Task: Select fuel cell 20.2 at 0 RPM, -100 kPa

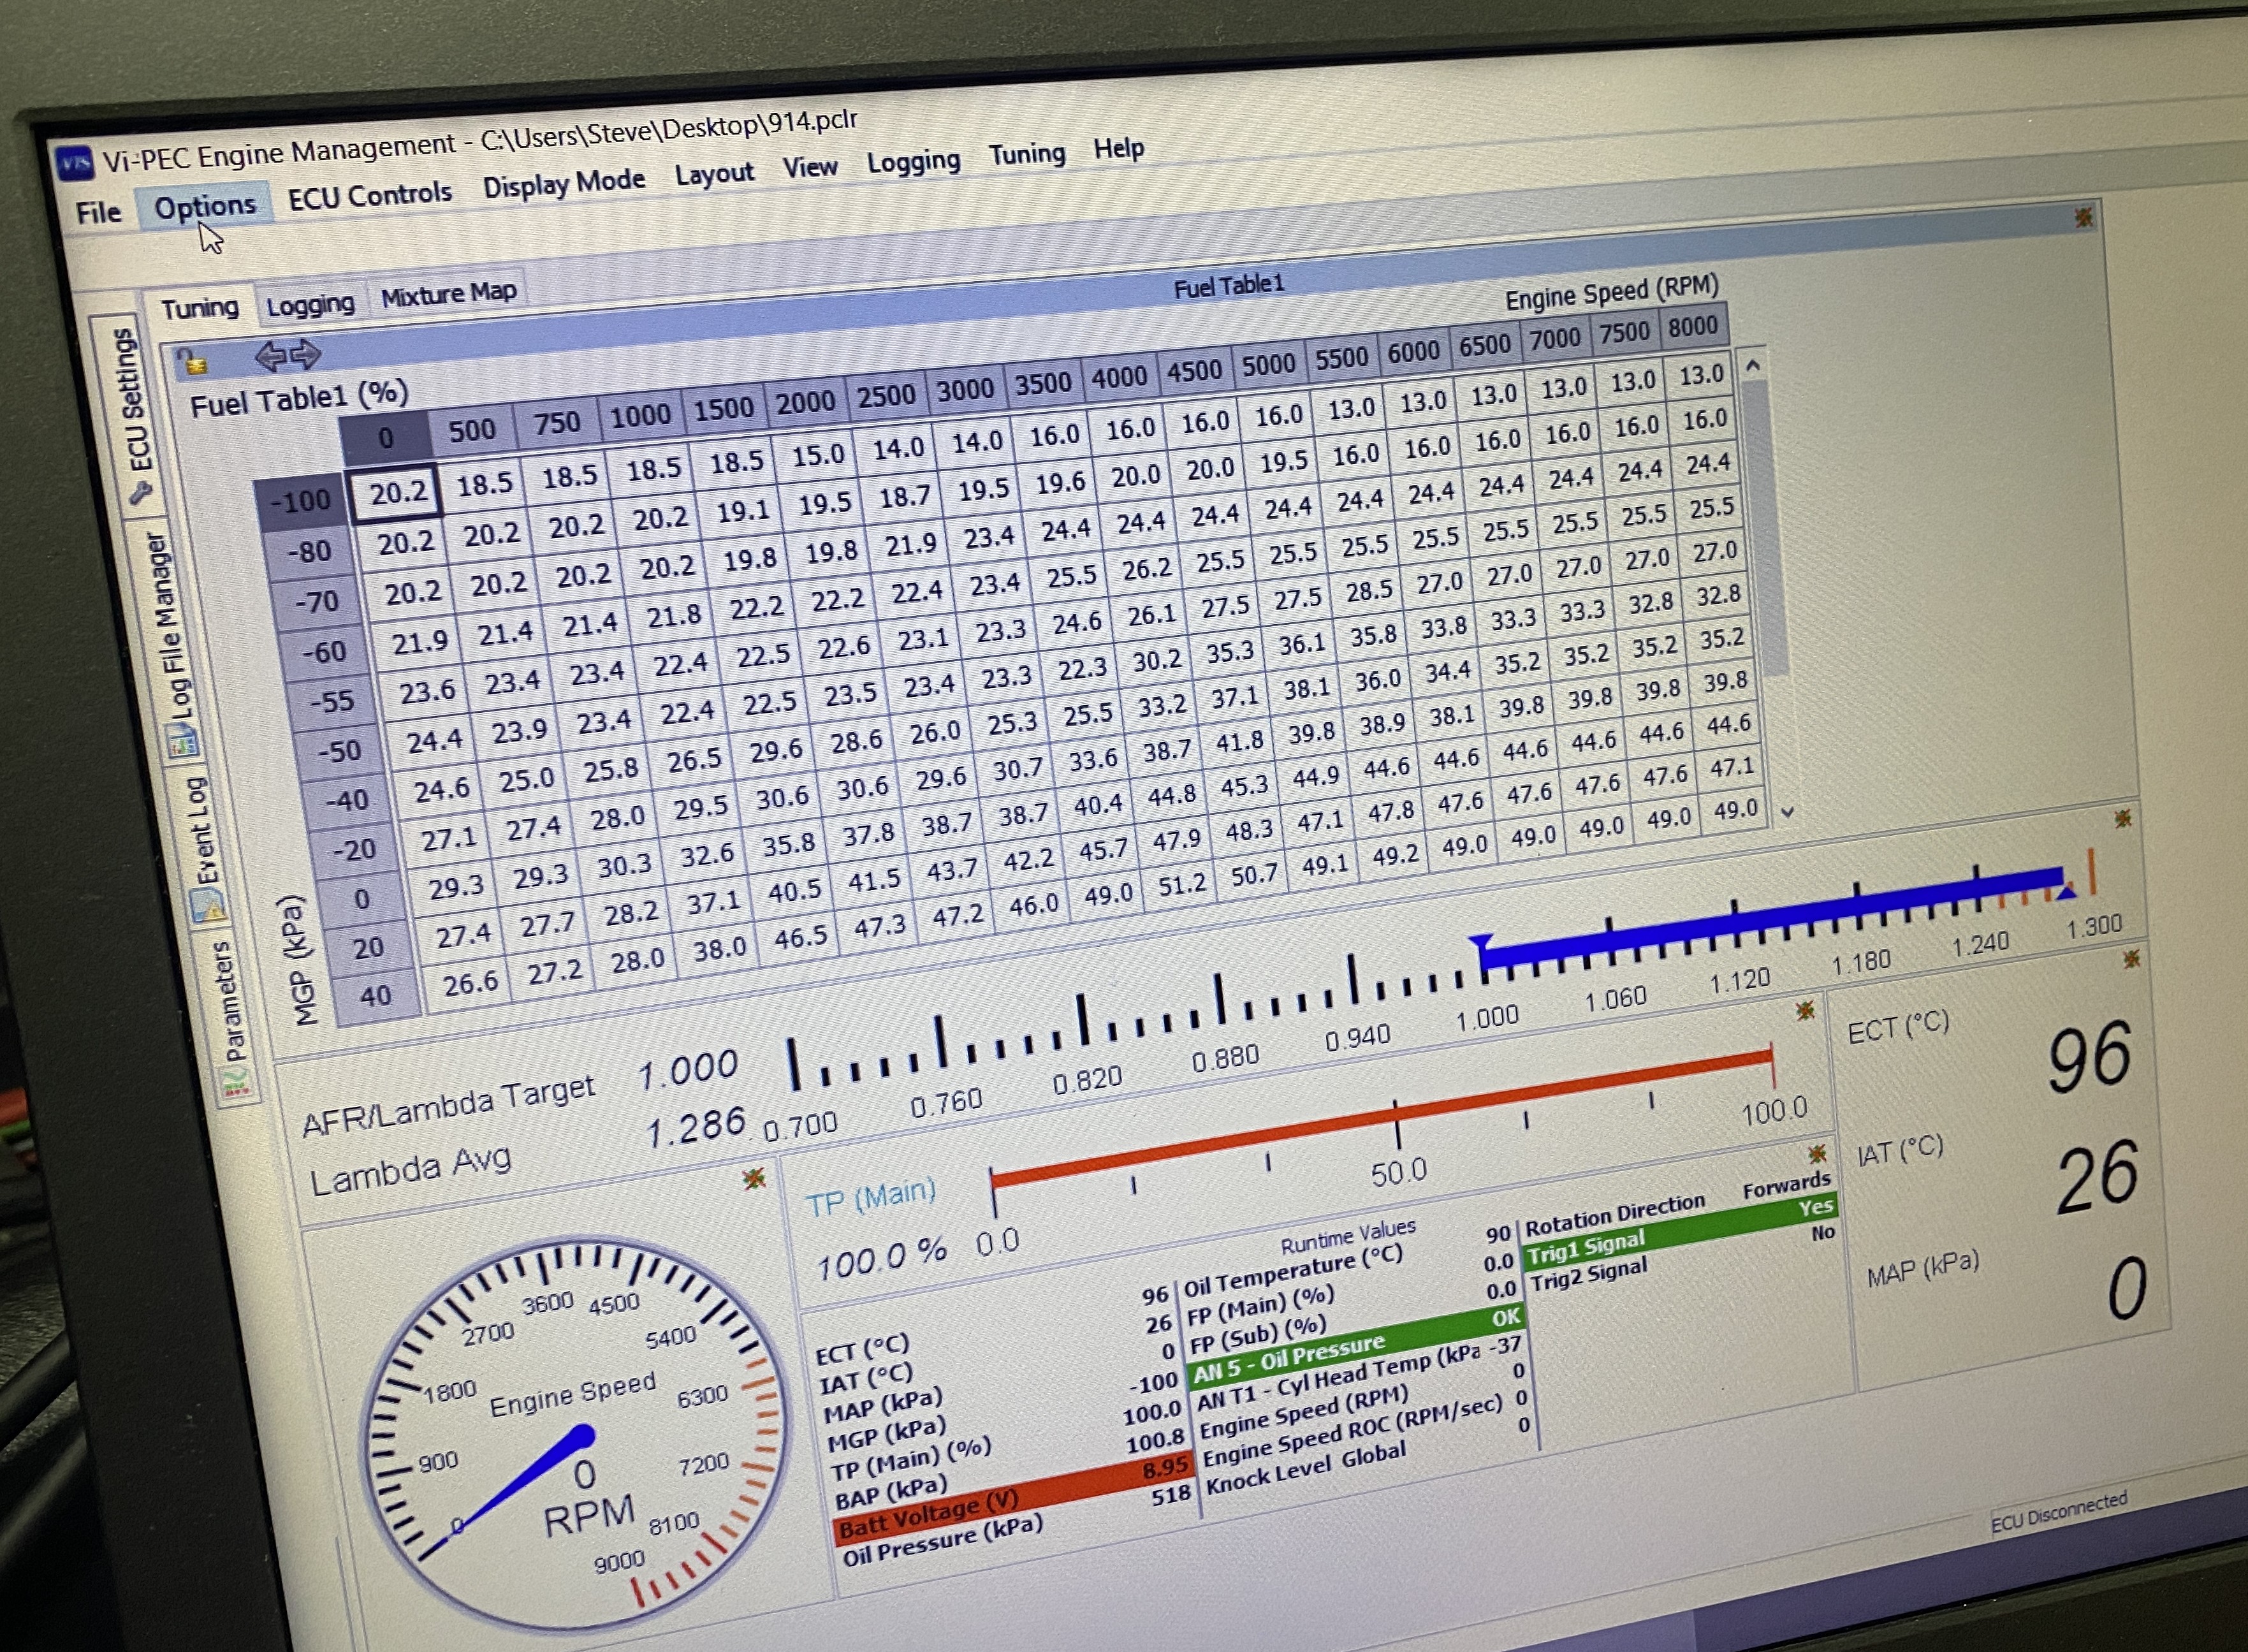Action: pos(397,493)
